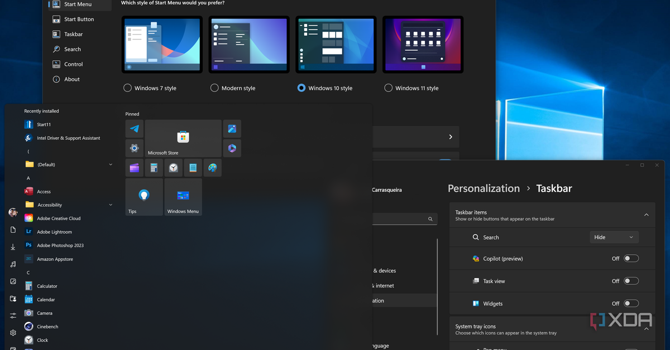Open Start Menu section in Start11
The image size is (670, 350).
tap(79, 4)
